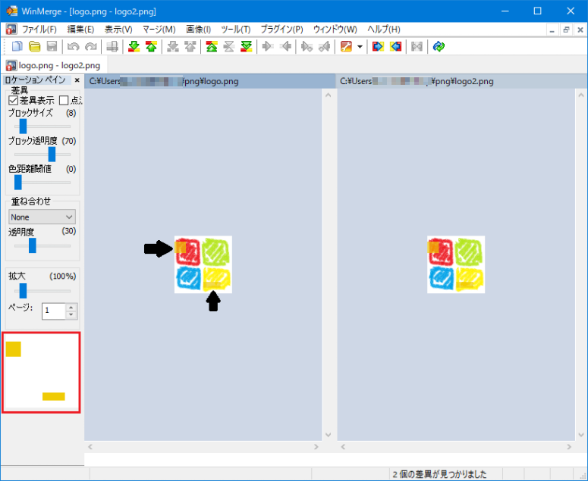Screen dimensions: 588x481
Task: Select the logo.png - logo2.png tab
Action: click(52, 65)
